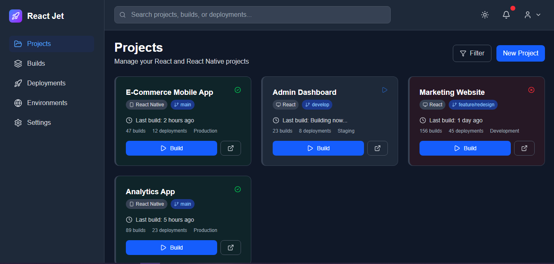Click the feature/redesign branch tag
Screen dimensions: 554x264
click(x=473, y=105)
